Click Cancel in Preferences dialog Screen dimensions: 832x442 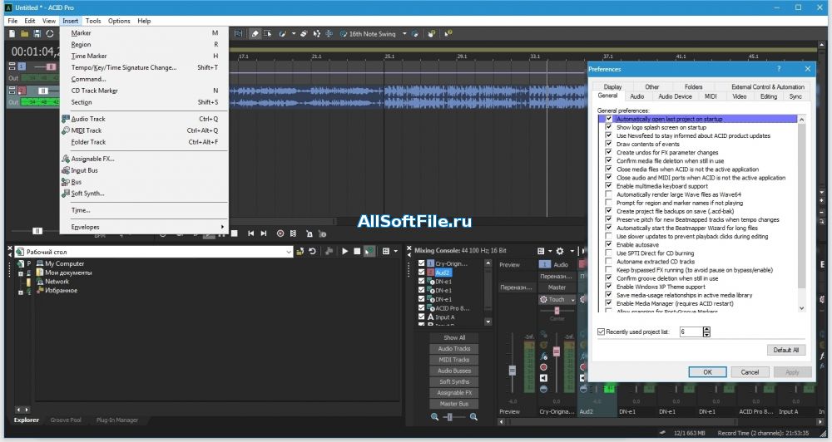[750, 372]
